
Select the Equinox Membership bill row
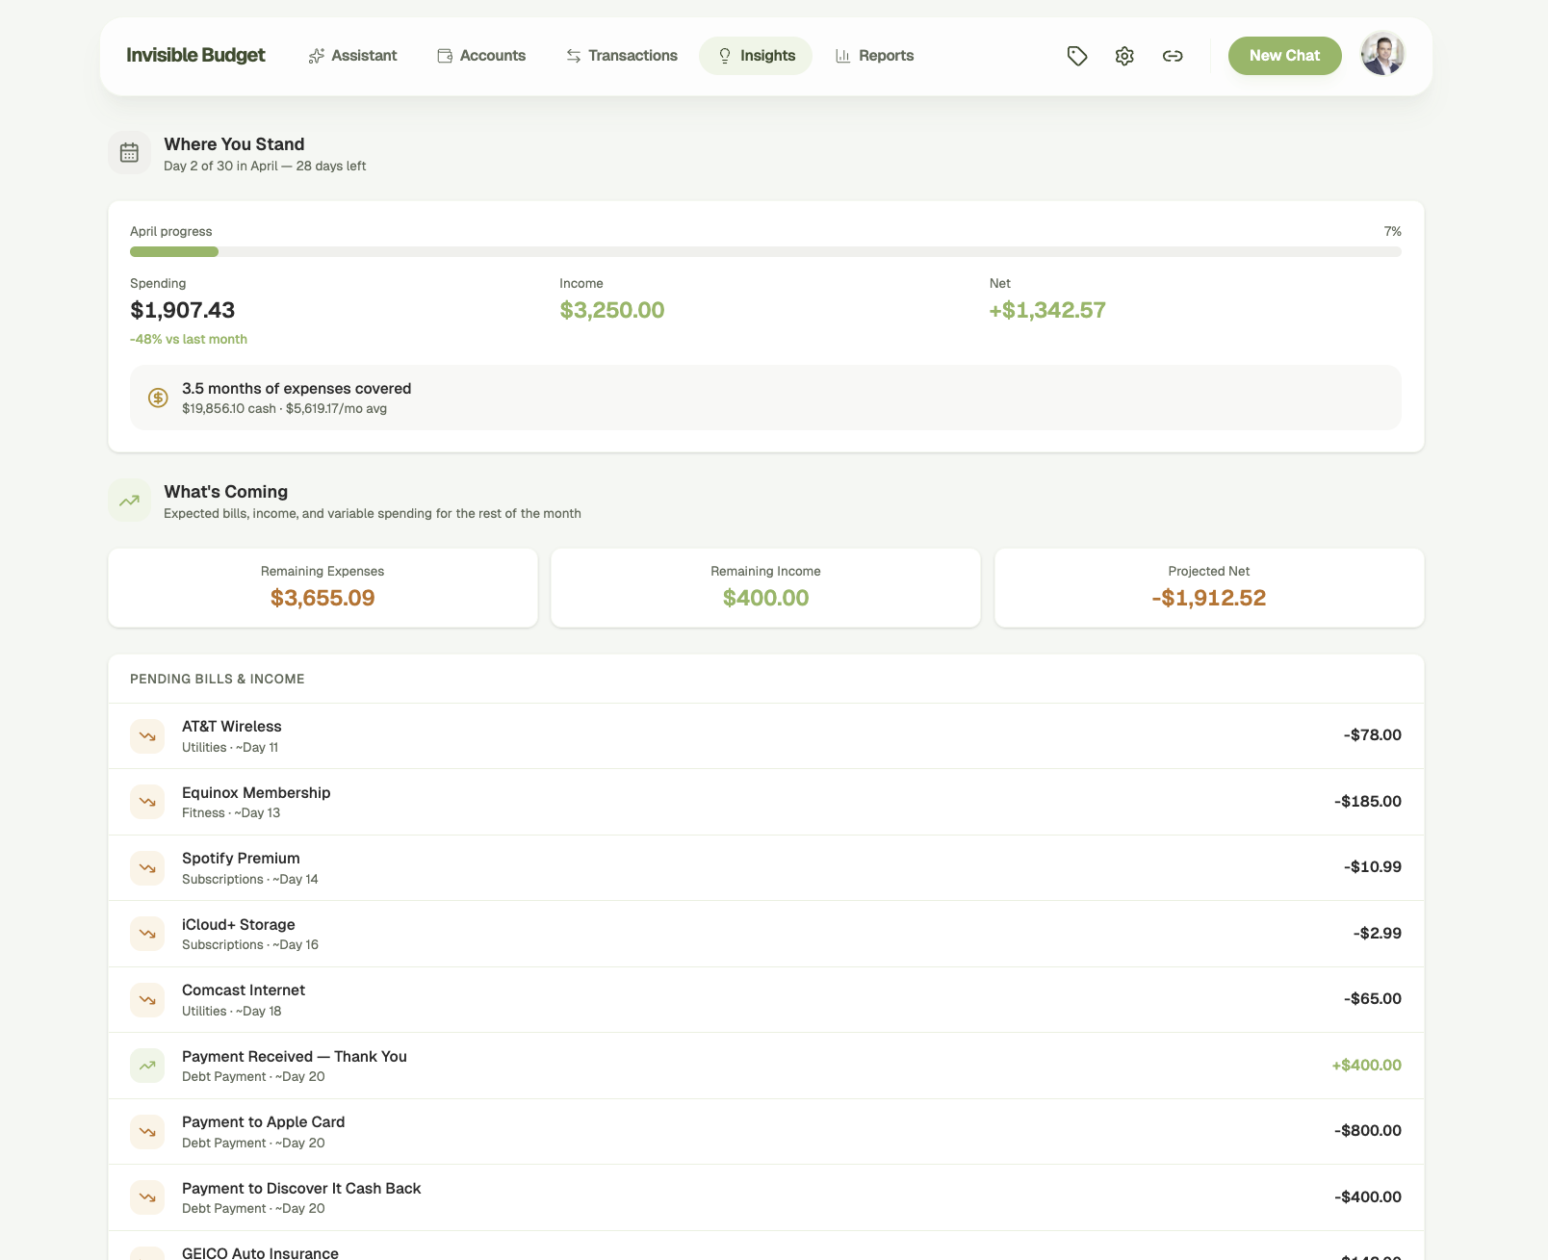coord(764,801)
